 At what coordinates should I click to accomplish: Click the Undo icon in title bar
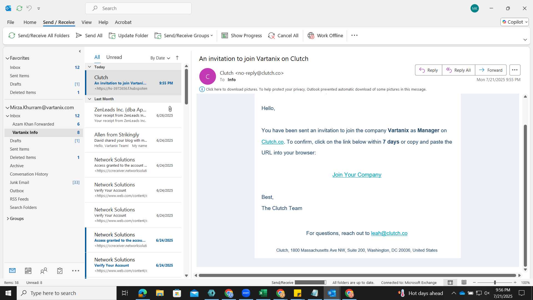29,8
